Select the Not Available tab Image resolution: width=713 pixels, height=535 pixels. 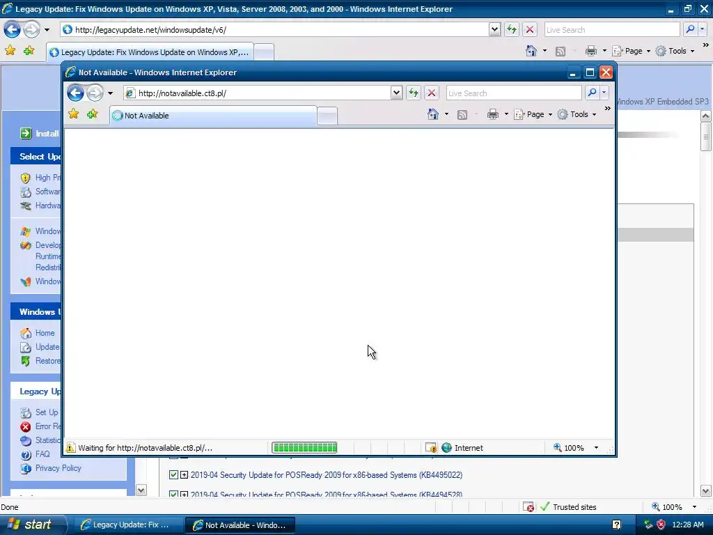coord(213,116)
